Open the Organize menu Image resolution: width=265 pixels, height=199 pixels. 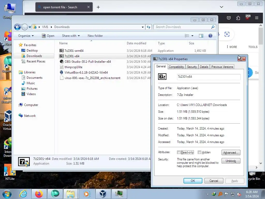[x=26, y=36]
